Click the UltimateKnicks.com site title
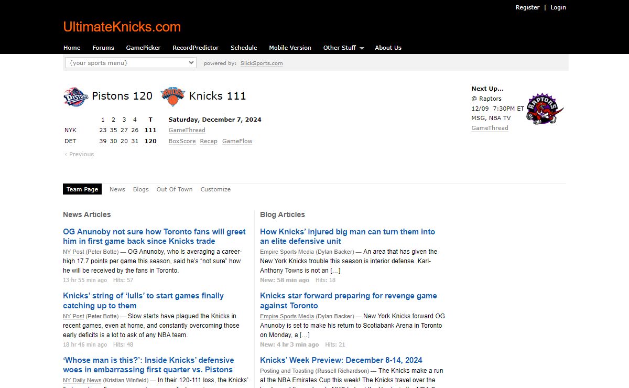The height and width of the screenshot is (388, 629). click(x=122, y=27)
